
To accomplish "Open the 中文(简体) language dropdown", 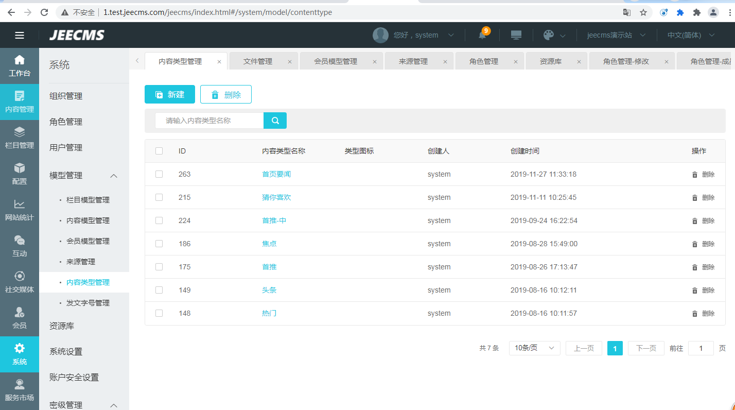I will (x=691, y=35).
